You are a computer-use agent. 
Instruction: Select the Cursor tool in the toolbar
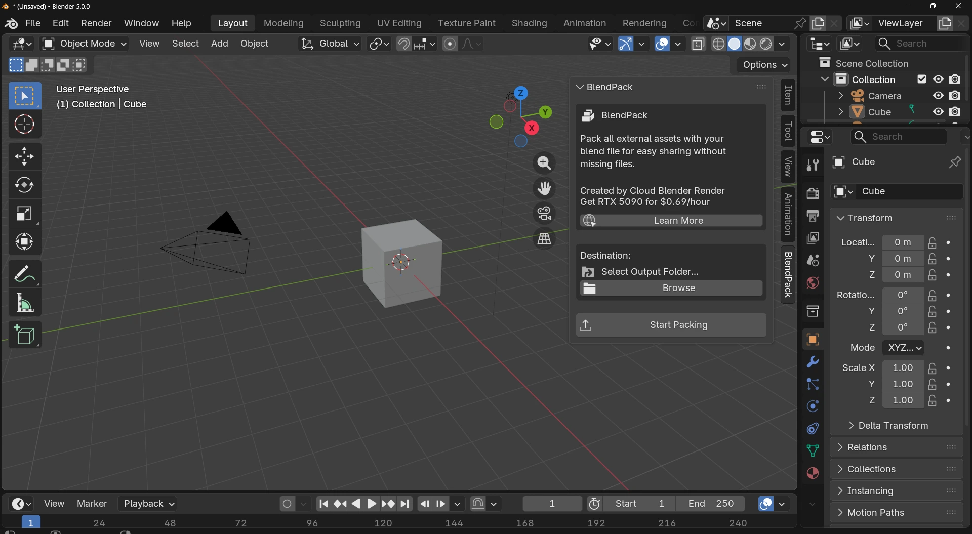24,125
